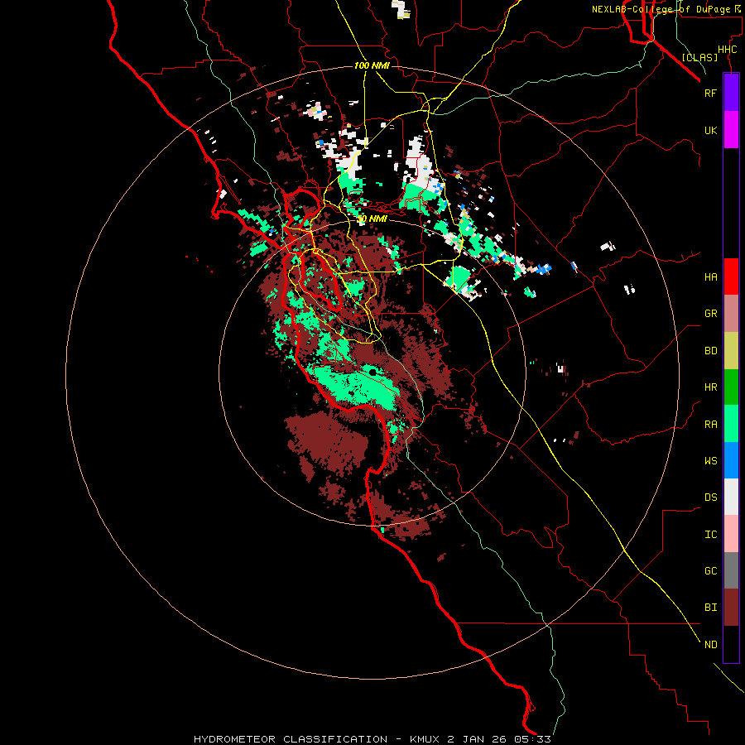Click the IC light pink legend swatch
745x745 pixels.
[x=731, y=534]
